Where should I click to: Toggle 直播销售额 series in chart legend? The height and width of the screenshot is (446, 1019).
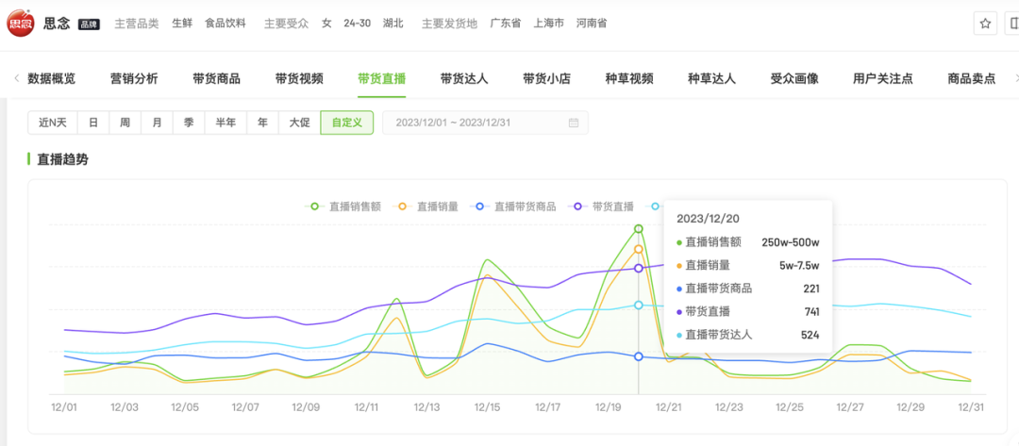(345, 206)
